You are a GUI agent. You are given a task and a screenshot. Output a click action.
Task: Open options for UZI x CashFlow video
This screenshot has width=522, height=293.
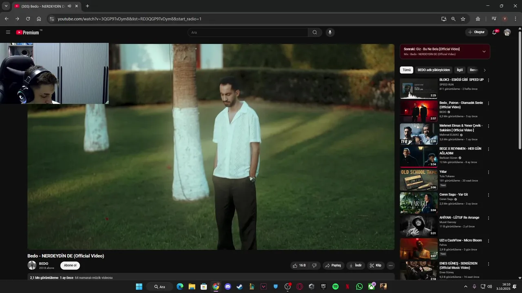tap(489, 241)
